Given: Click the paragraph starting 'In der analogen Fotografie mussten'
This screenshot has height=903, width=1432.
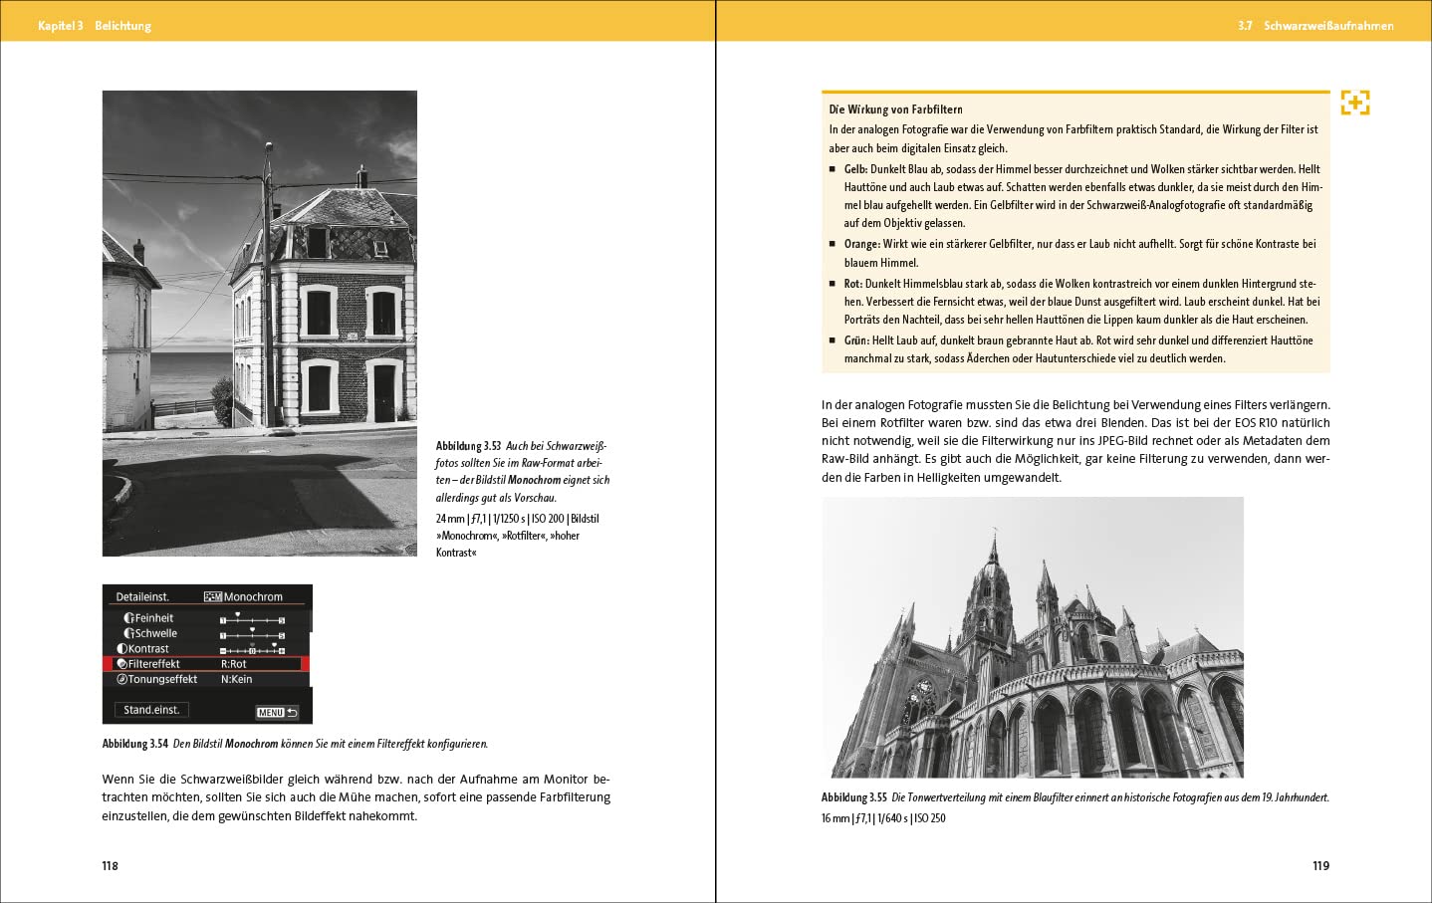Looking at the screenshot, I should click(x=1075, y=441).
